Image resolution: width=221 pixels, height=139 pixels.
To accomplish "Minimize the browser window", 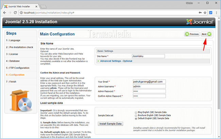I will [x=199, y=3].
